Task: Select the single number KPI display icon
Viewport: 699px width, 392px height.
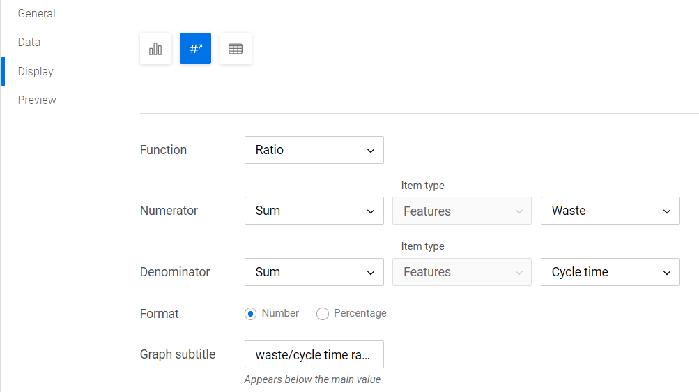Action: pos(195,49)
